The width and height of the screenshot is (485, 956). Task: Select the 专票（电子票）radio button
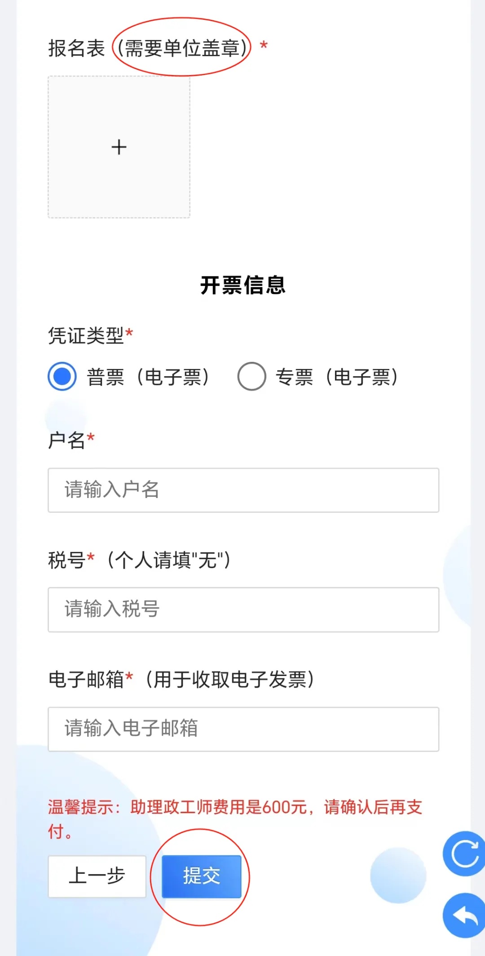251,377
